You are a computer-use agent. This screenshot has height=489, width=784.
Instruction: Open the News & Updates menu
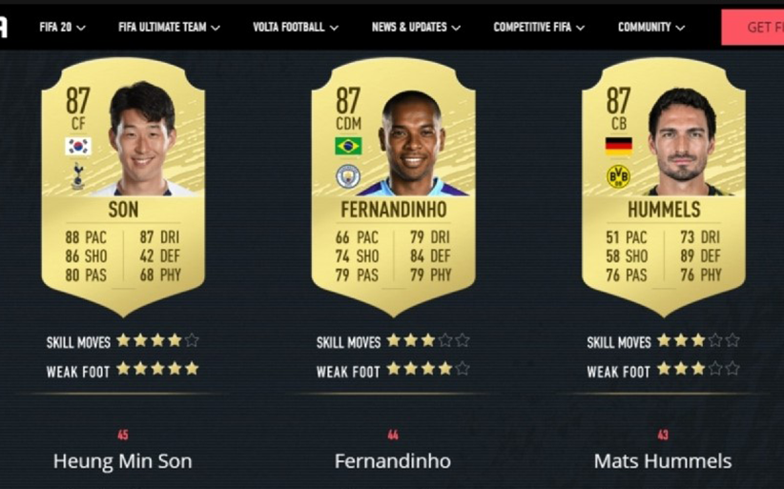pyautogui.click(x=416, y=28)
